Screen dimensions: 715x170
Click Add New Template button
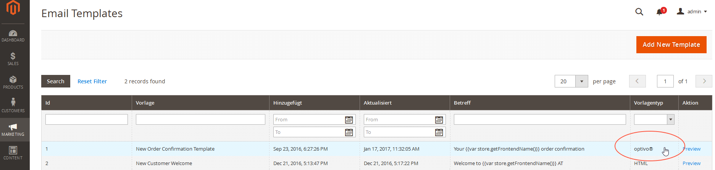[x=671, y=45]
